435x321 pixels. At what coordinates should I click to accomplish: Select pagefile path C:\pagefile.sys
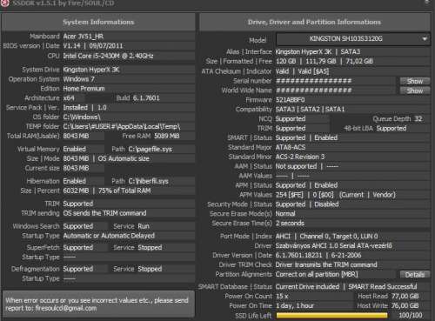(151, 149)
